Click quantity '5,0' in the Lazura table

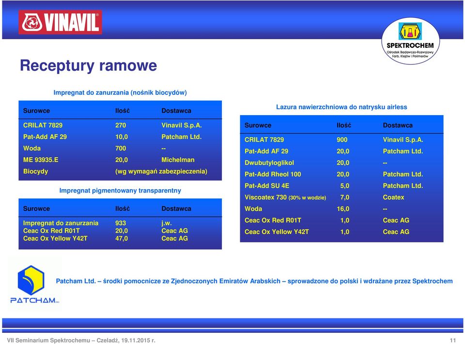[344, 186]
